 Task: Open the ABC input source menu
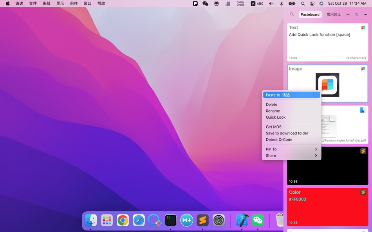tap(257, 4)
